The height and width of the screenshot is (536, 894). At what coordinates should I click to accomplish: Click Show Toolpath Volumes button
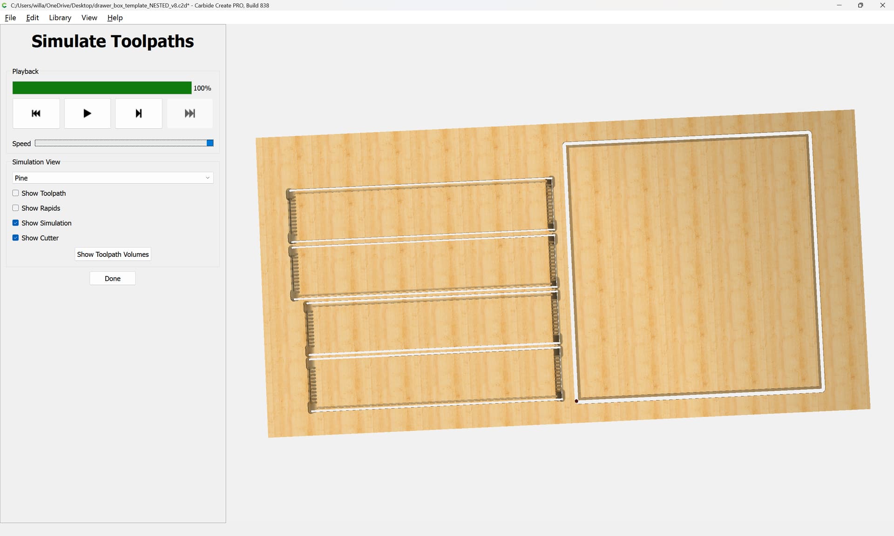click(x=113, y=254)
